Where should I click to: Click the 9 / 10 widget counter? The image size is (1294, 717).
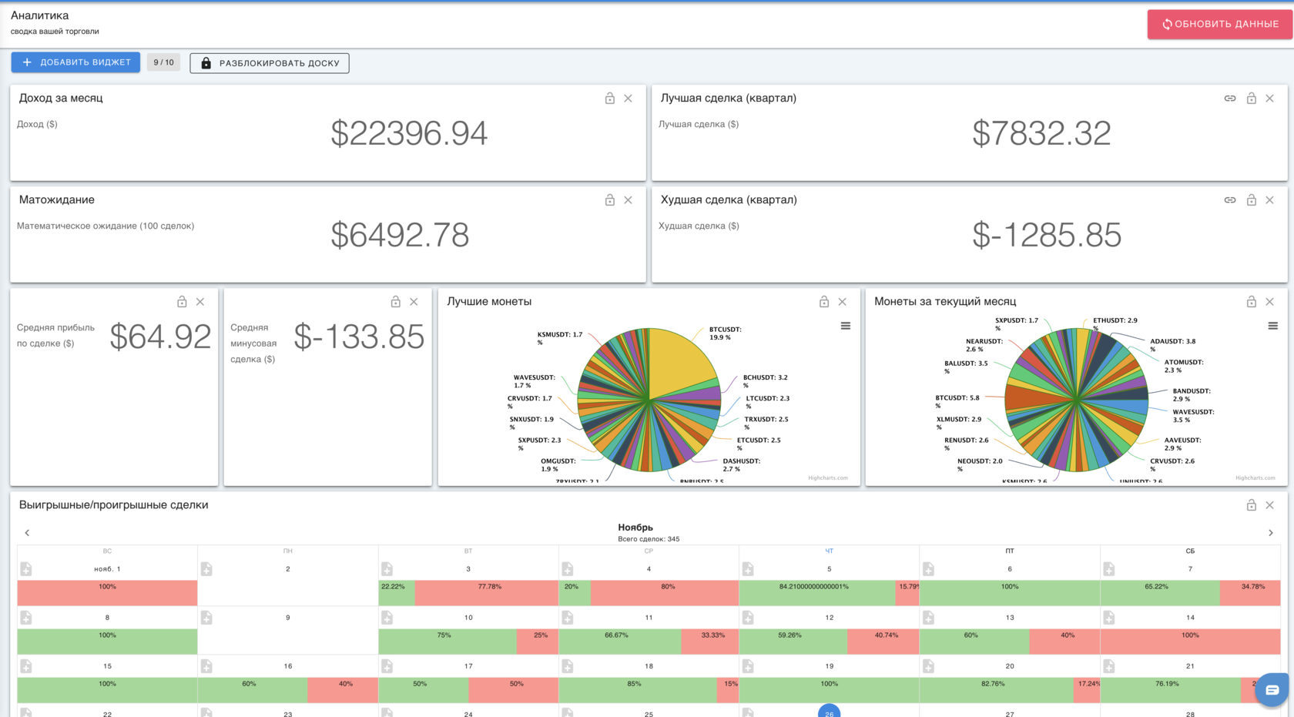coord(163,62)
